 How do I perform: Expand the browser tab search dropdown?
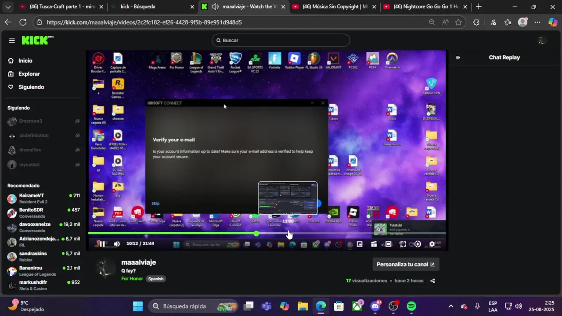coord(8,7)
